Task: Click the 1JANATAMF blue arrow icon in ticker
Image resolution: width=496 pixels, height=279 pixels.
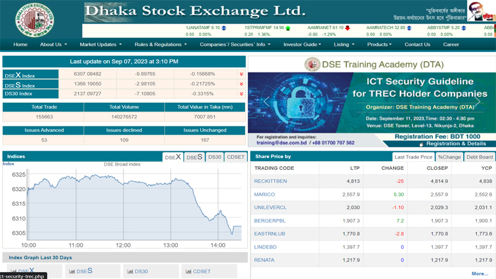Action: (224, 28)
